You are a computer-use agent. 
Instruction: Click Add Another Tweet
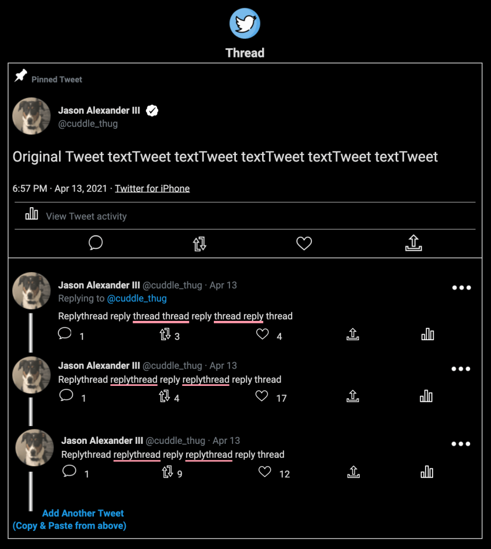[x=83, y=513]
